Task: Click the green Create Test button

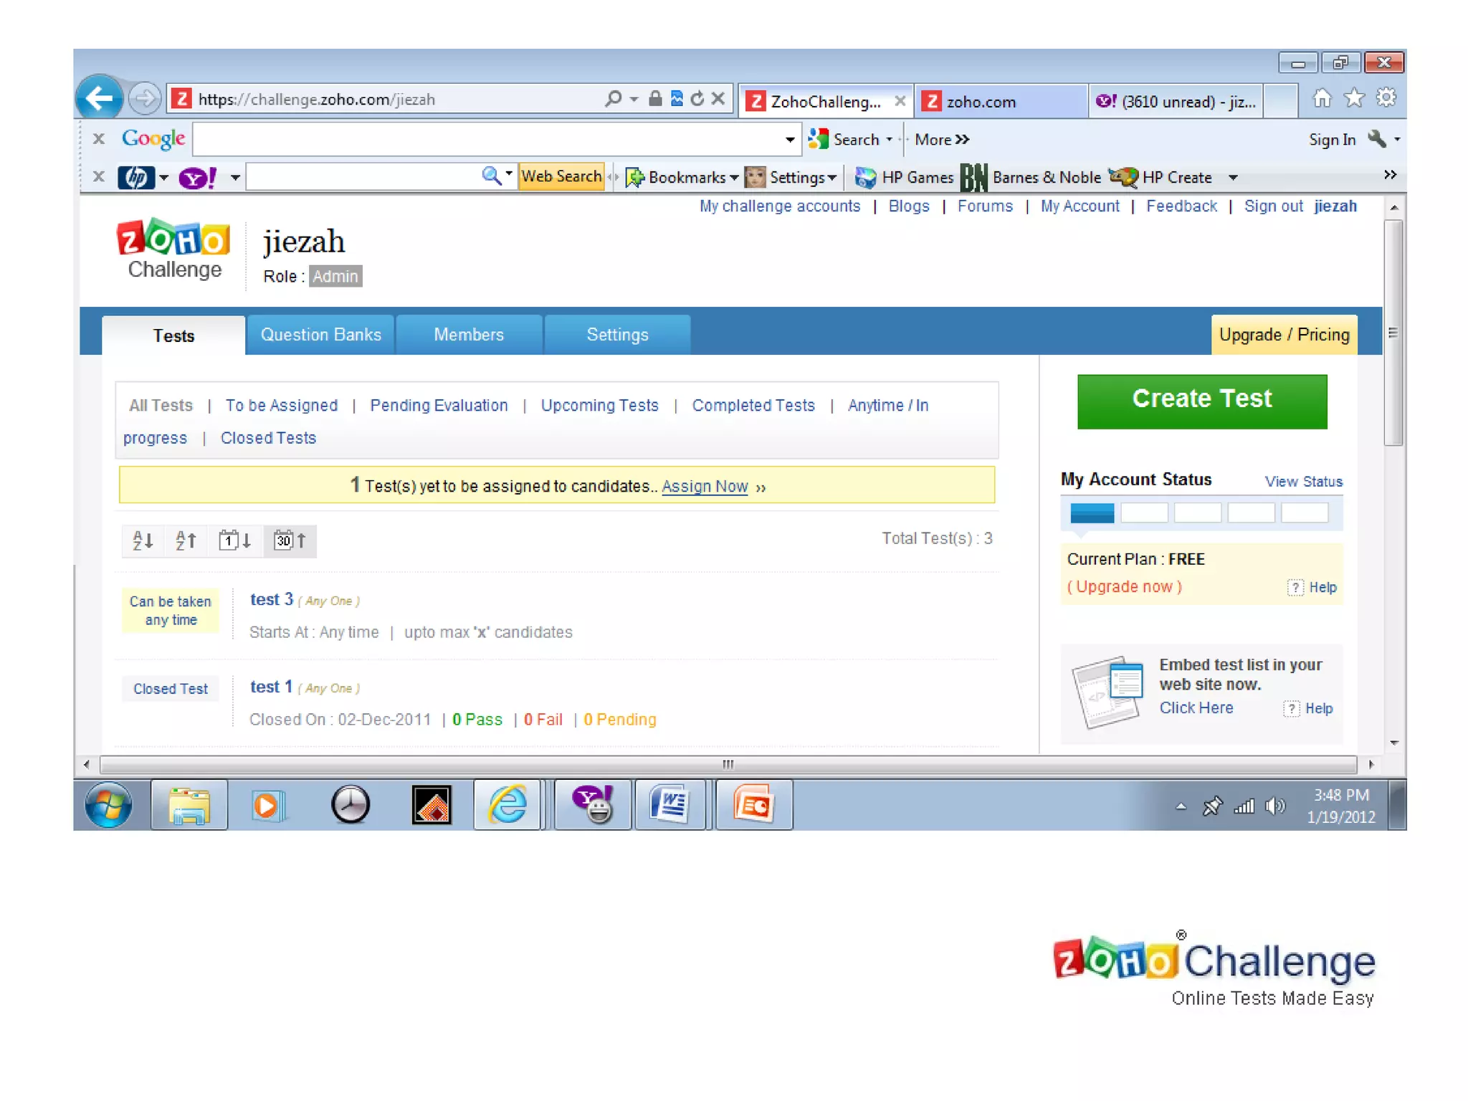Action: 1201,400
